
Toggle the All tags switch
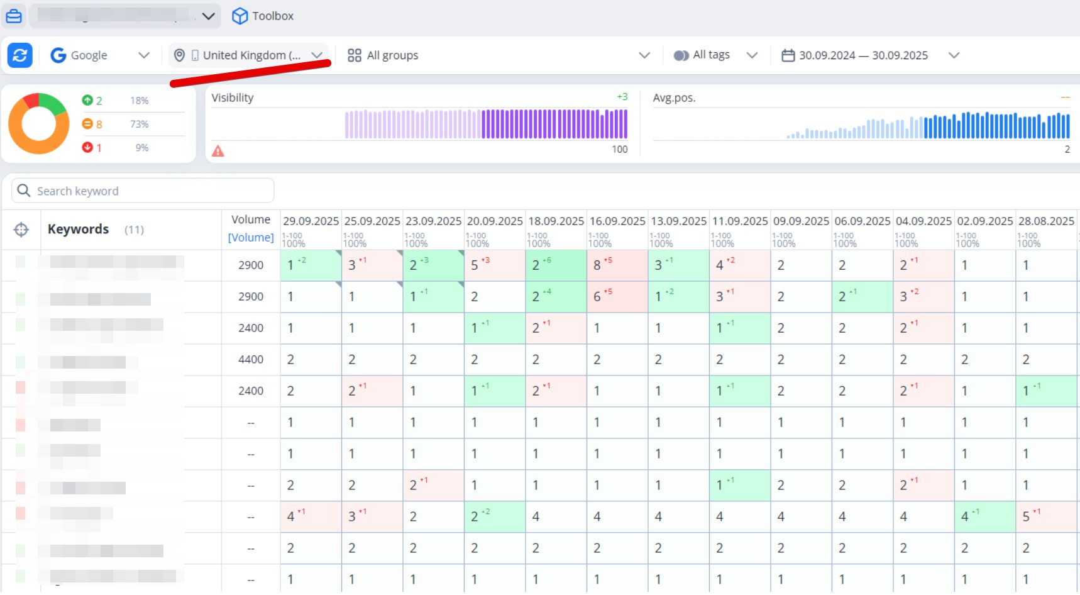coord(681,55)
